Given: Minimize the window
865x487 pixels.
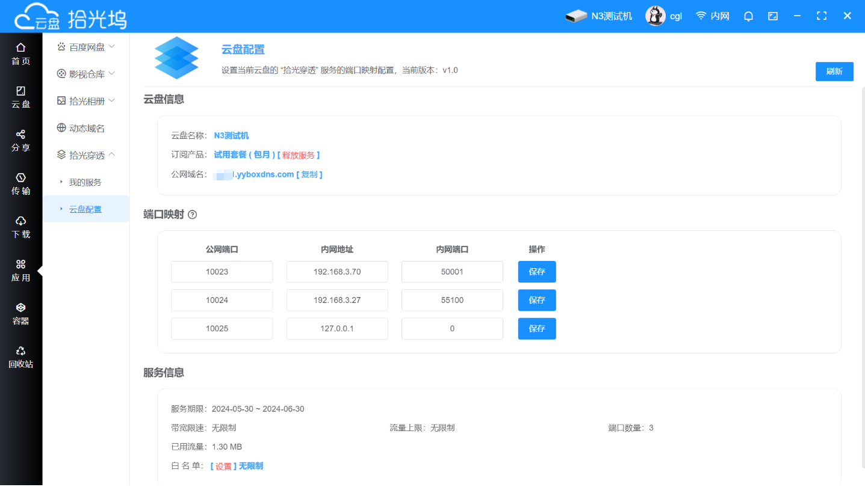Looking at the screenshot, I should point(797,16).
